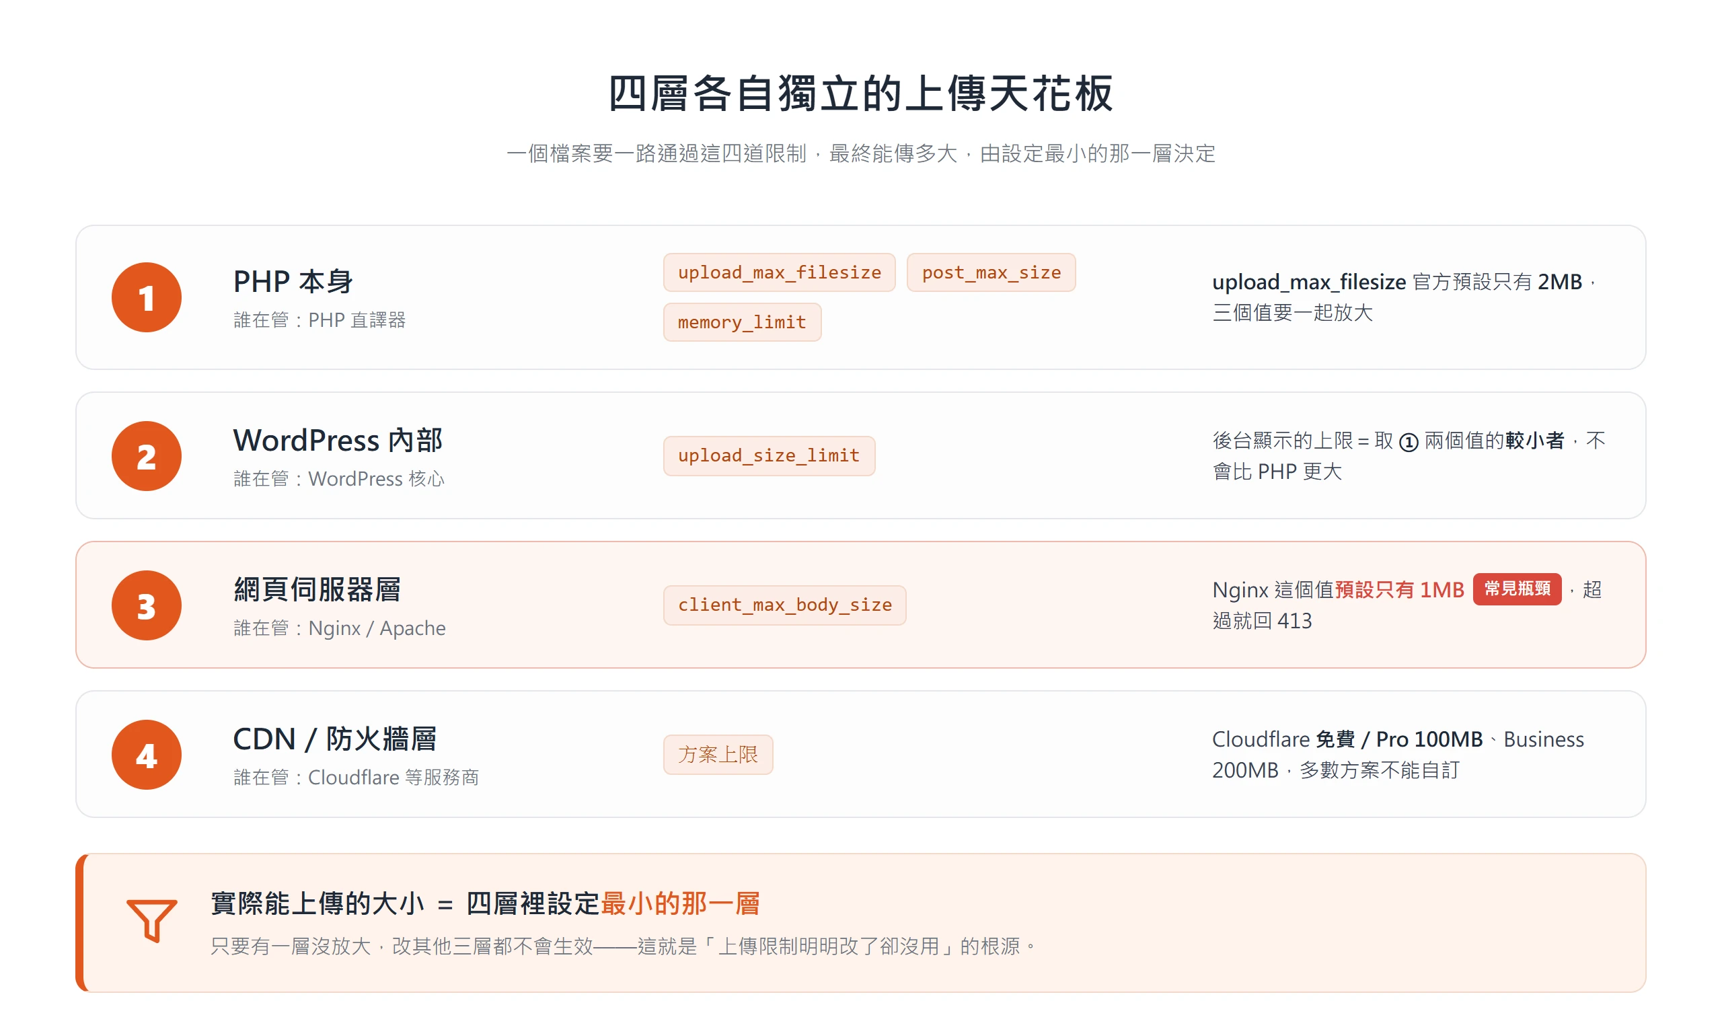This screenshot has width=1722, height=1009.
Task: Select the main title 四層各自獨立的上傳天花板
Action: 861,93
